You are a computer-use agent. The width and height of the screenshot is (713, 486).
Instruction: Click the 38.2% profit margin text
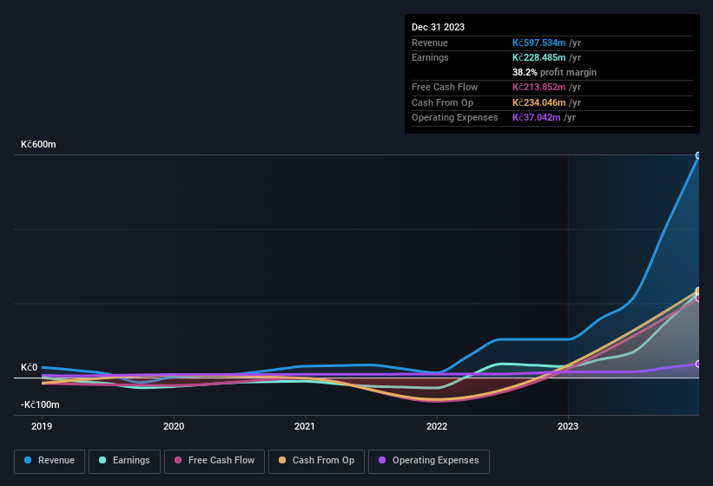click(x=554, y=72)
